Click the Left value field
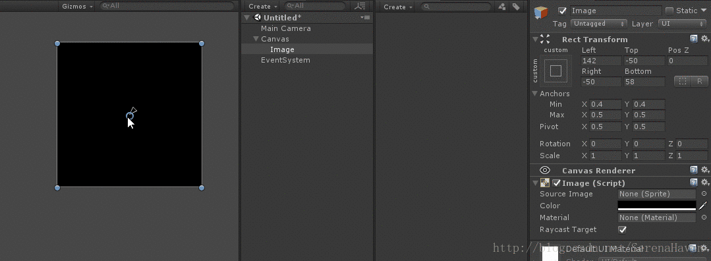The image size is (711, 261). (x=601, y=61)
